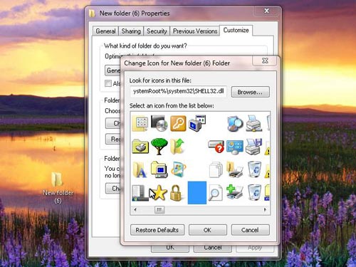Select document with magnifying glass icon
Screen dimensions: 356x267
(216, 193)
